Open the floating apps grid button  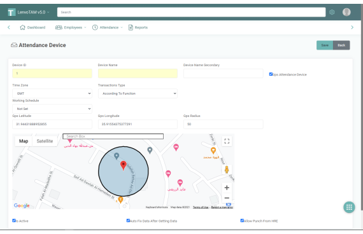349,207
